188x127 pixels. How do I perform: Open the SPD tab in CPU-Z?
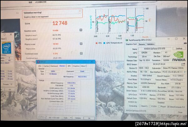pyautogui.click(x=69, y=66)
